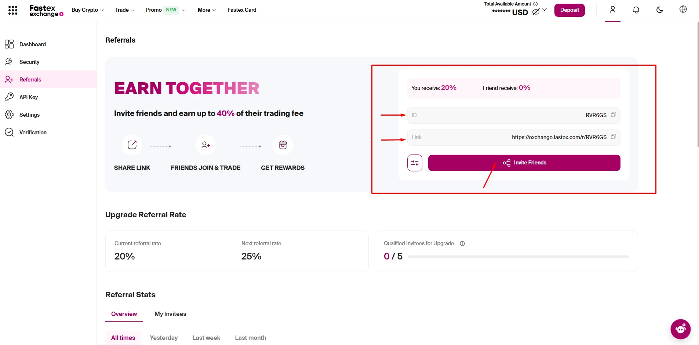The height and width of the screenshot is (345, 699).
Task: Open the notifications bell
Action: 636,10
